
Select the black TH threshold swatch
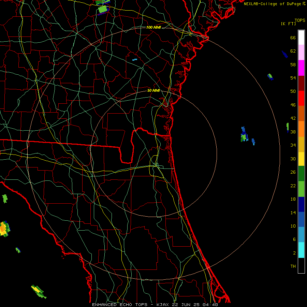(301, 265)
